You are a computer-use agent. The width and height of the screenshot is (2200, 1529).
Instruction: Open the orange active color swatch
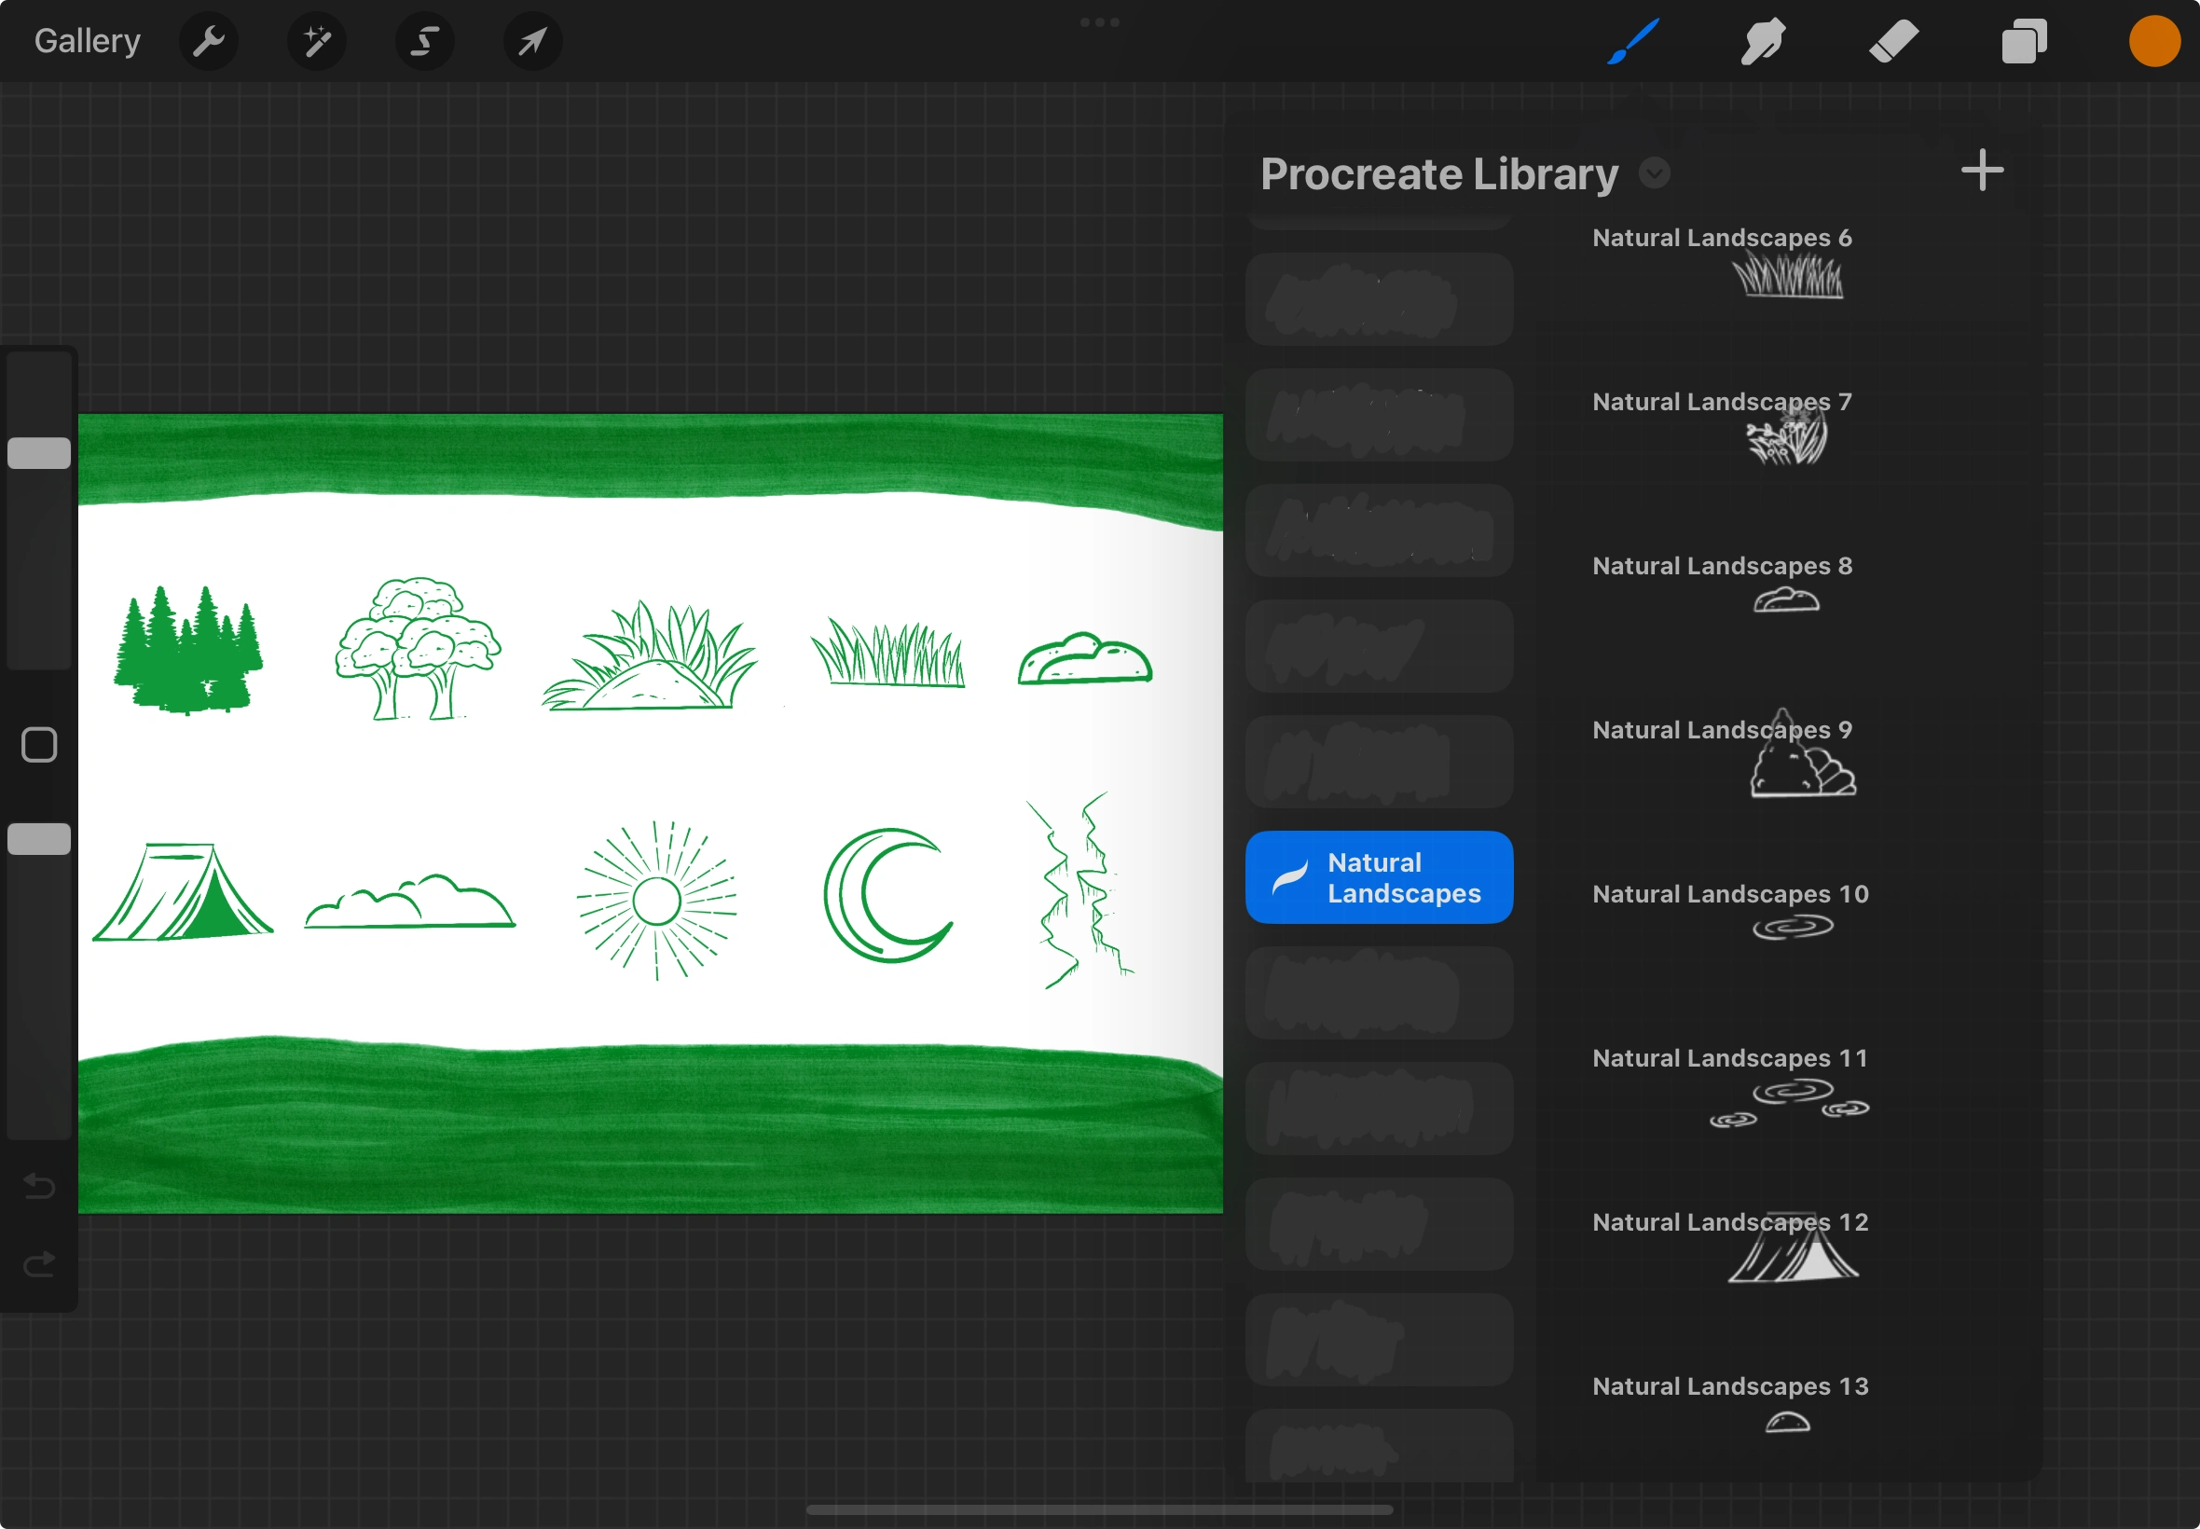(2154, 41)
